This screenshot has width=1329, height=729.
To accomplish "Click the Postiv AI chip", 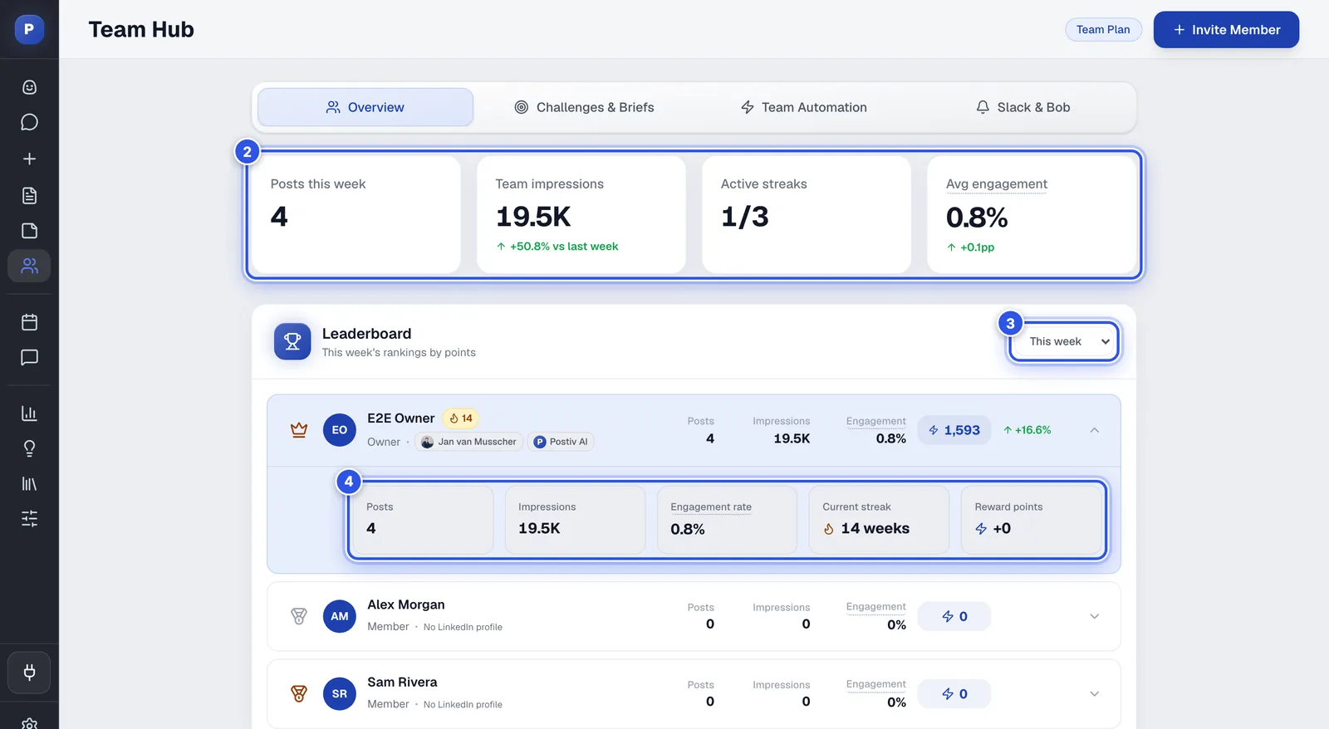I will 561,442.
